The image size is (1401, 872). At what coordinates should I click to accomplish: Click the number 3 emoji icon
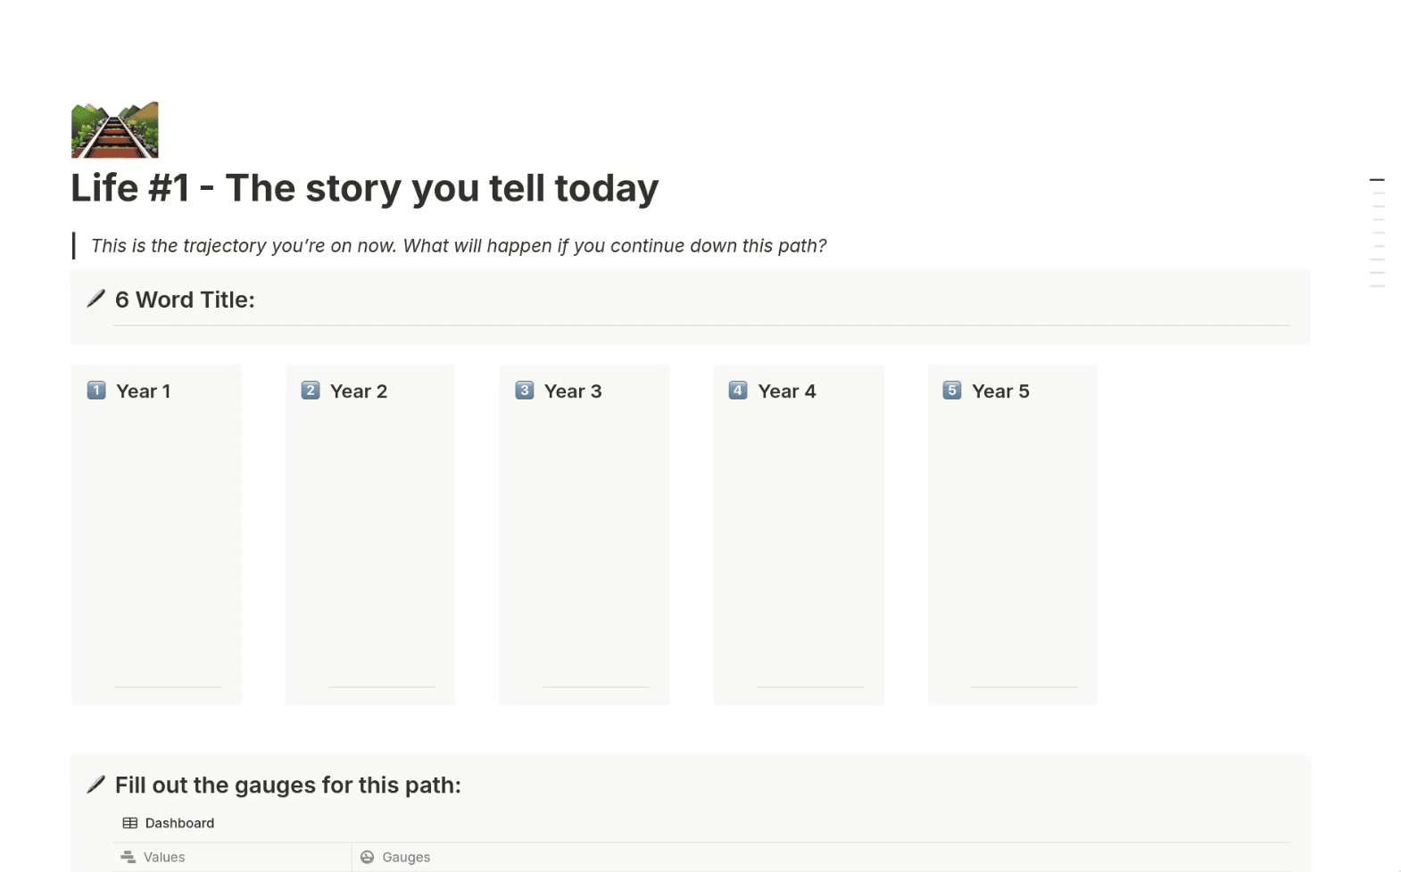[524, 391]
